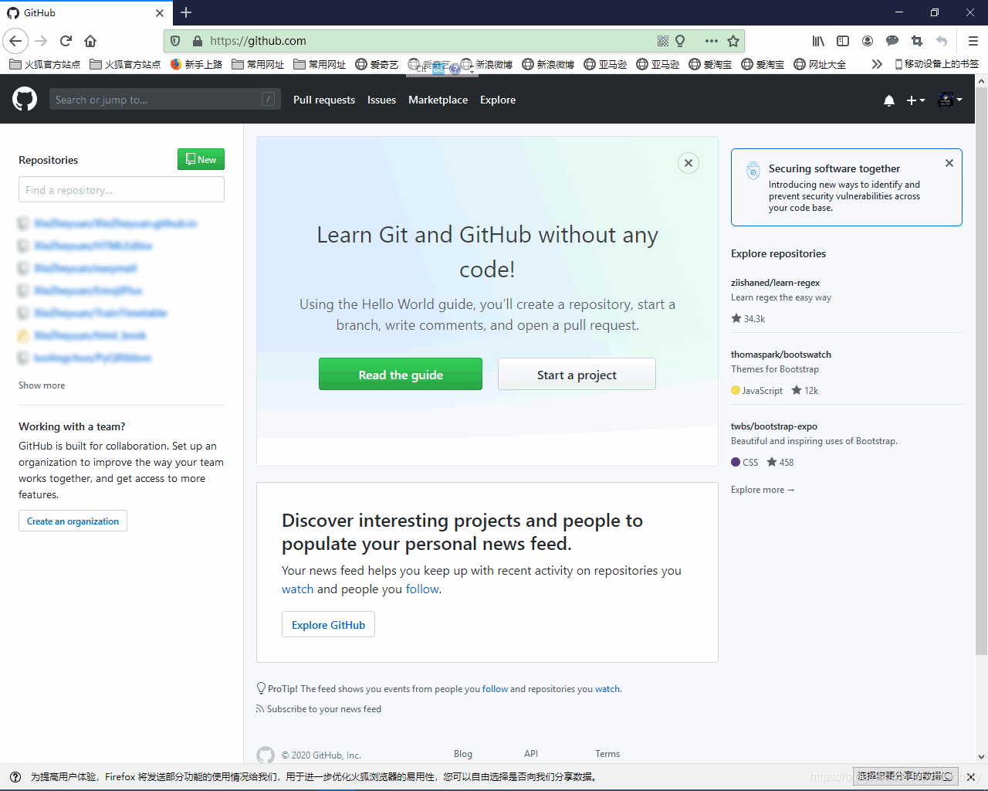Open the QR code icon in address bar

[663, 41]
